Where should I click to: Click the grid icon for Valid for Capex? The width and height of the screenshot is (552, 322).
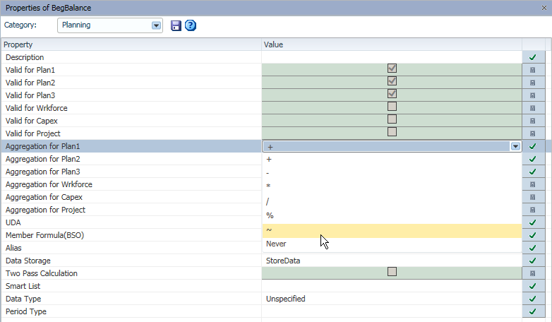click(533, 121)
